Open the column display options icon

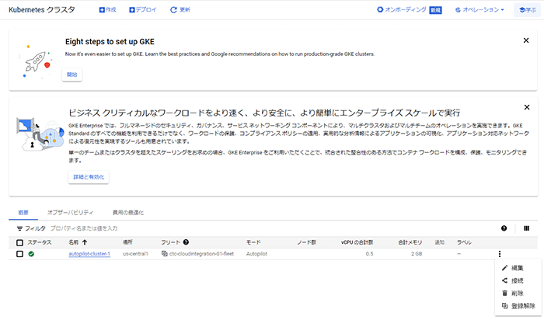[x=527, y=228]
